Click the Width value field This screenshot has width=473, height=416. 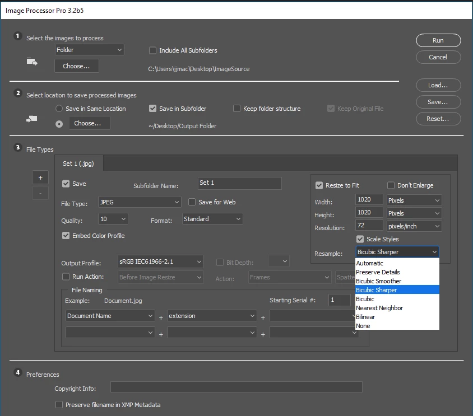[x=369, y=199]
